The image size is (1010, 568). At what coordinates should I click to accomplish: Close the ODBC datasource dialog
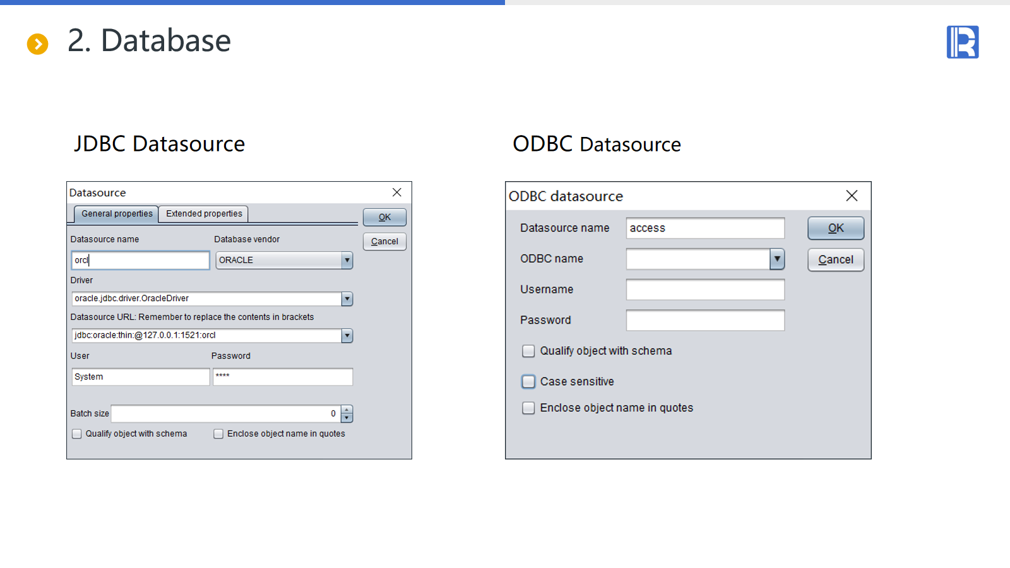[x=852, y=196]
